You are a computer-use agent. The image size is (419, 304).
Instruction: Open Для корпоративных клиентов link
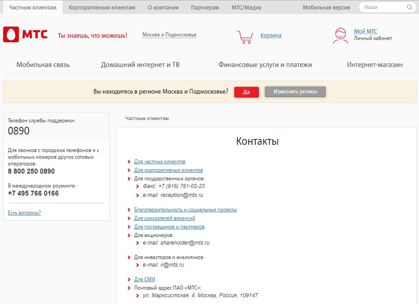point(168,170)
